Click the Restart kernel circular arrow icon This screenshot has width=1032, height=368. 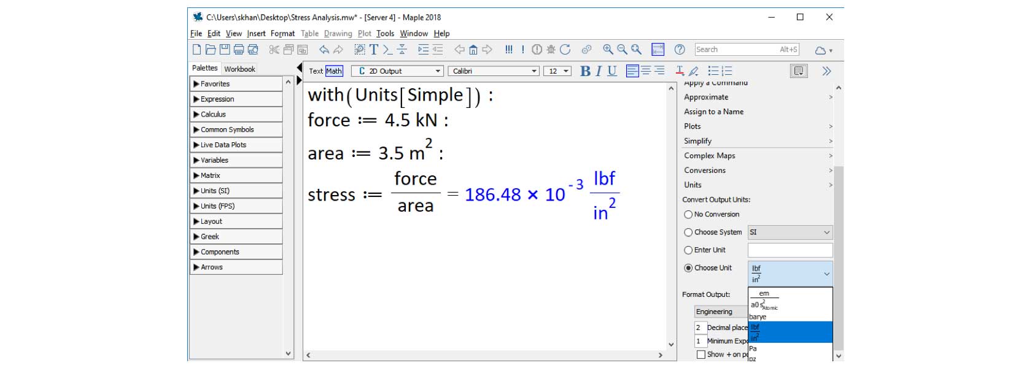point(565,50)
